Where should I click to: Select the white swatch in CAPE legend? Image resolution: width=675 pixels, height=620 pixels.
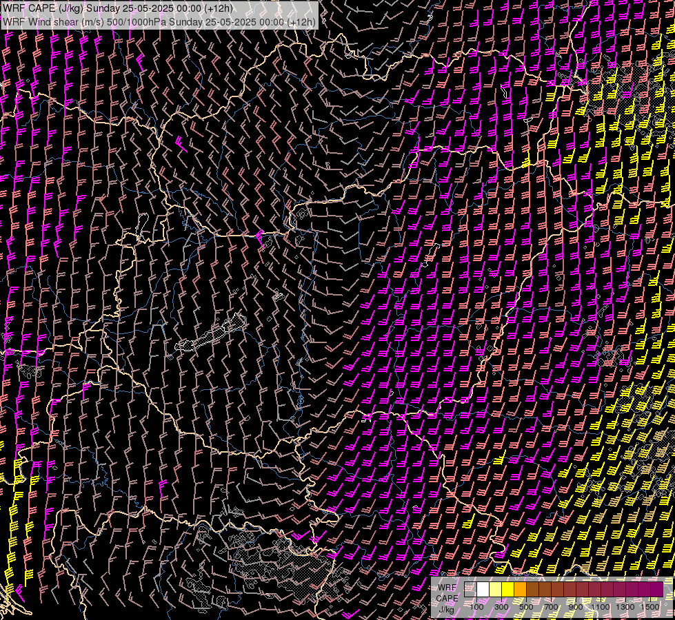coord(483,589)
